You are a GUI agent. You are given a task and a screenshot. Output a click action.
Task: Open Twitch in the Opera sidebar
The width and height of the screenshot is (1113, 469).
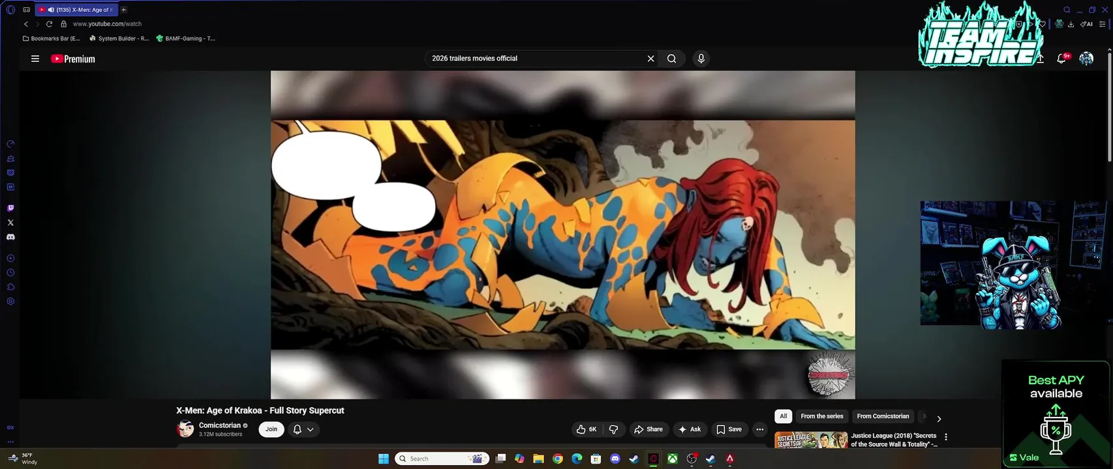click(10, 208)
